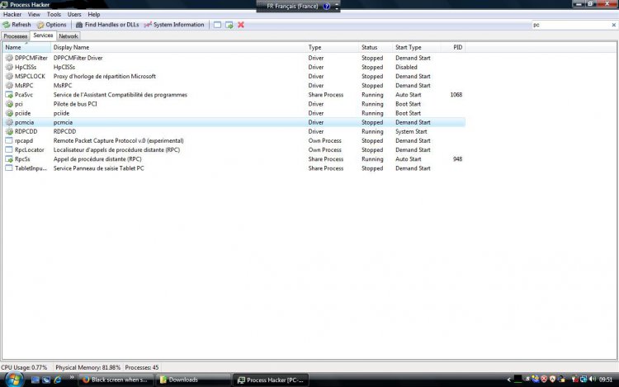Expand hidden tray icons arrow
Image resolution: width=619 pixels, height=387 pixels.
[x=508, y=380]
